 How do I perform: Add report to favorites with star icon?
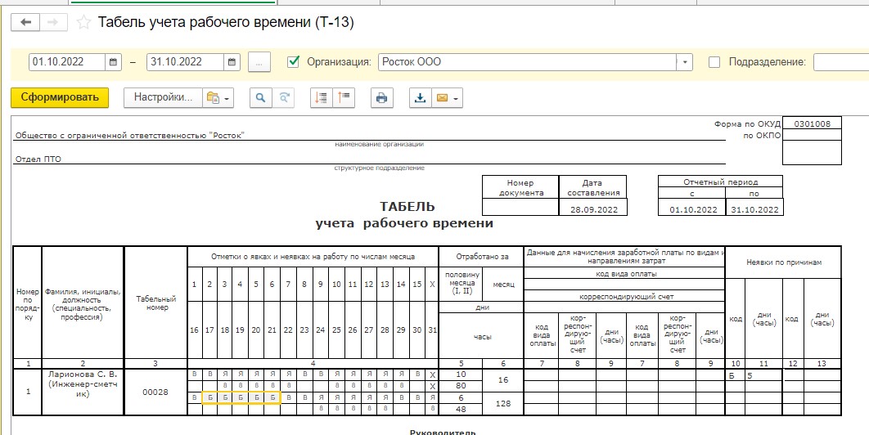coord(83,22)
